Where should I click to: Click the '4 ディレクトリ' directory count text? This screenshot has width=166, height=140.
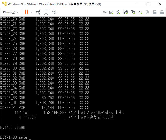(28, 117)
